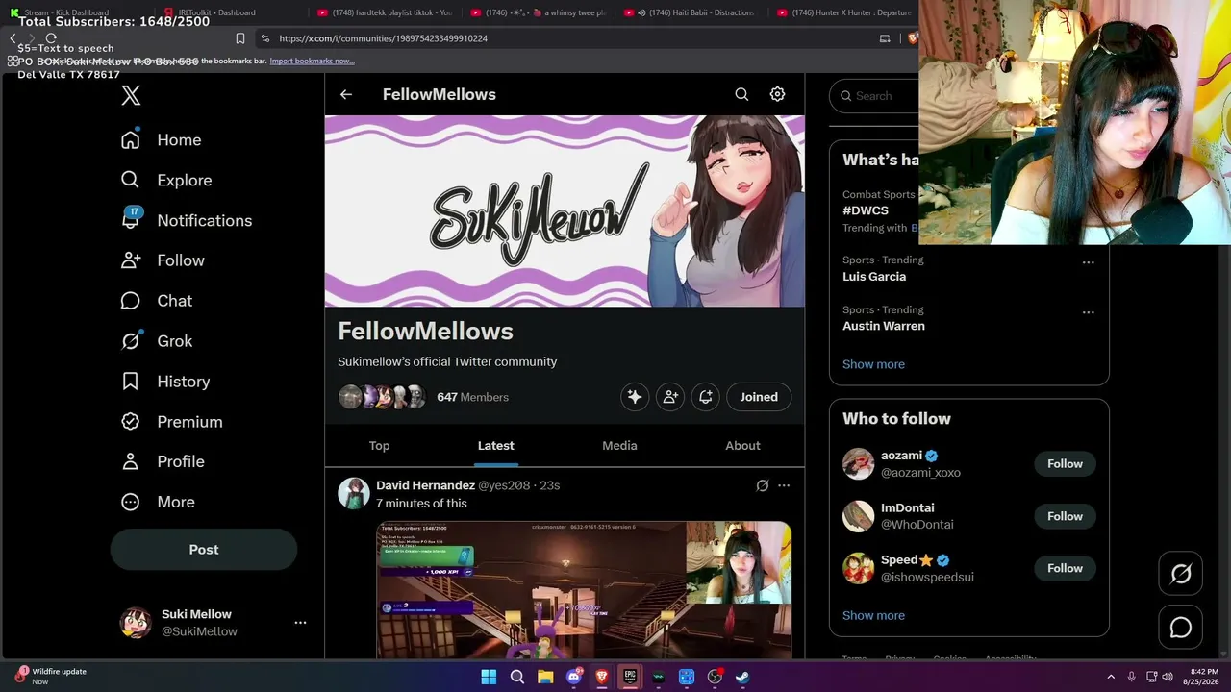Open Steam from the taskbar
Screen dimensions: 1231x692
(x=742, y=677)
